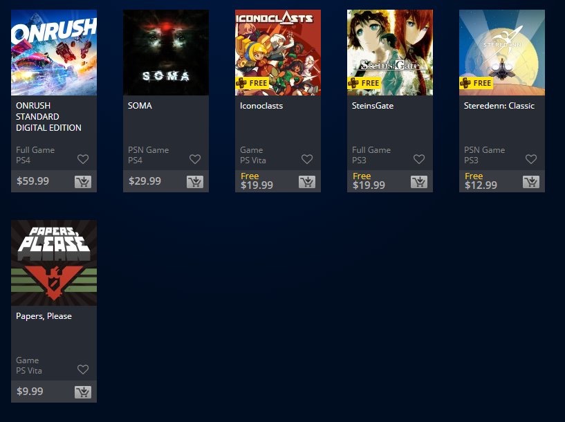565x422 pixels.
Task: Click the SteinsGate title link
Action: click(373, 106)
